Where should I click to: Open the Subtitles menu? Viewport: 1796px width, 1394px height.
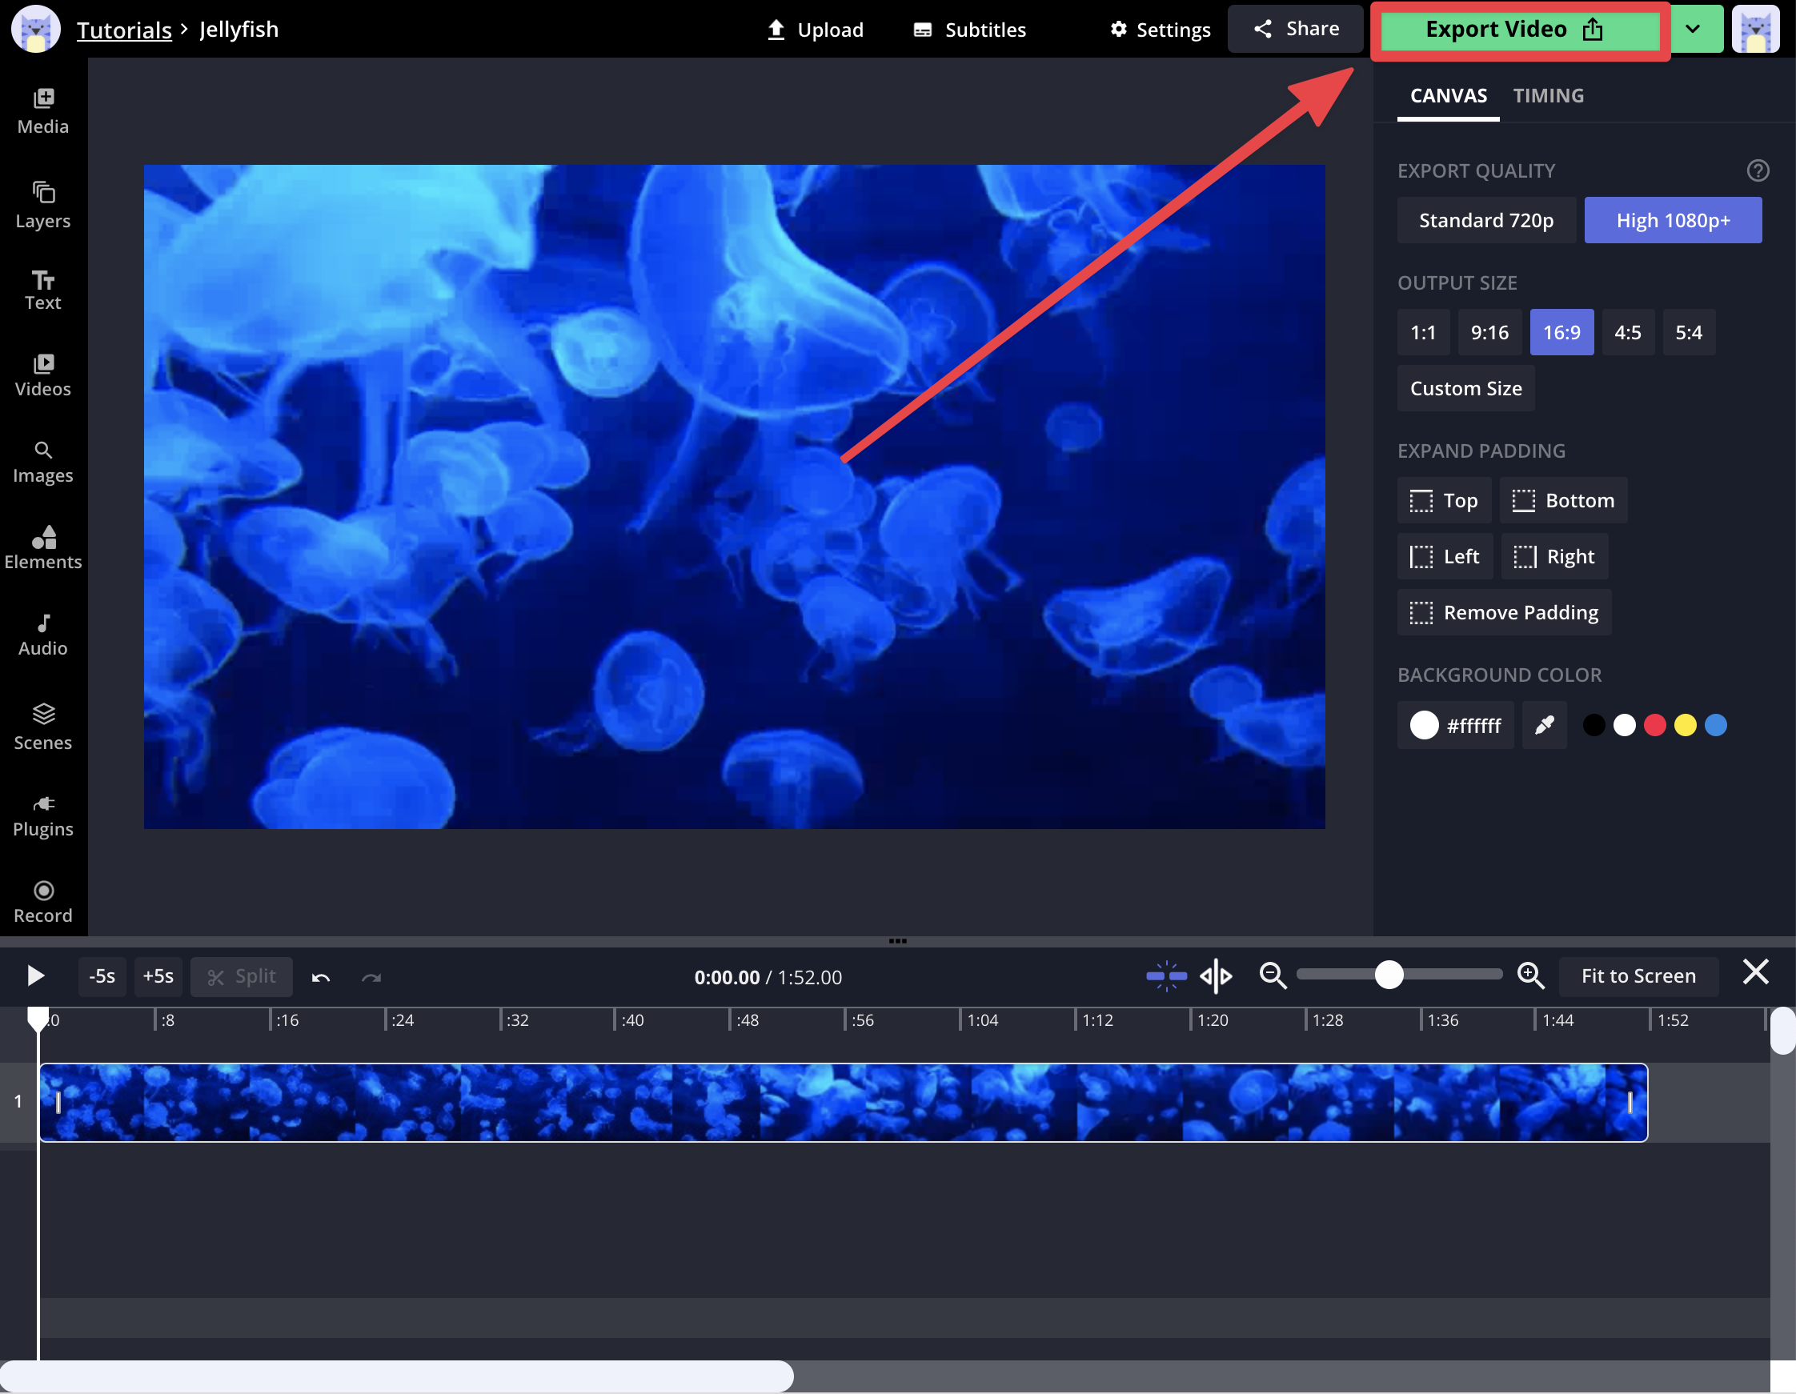pos(969,30)
